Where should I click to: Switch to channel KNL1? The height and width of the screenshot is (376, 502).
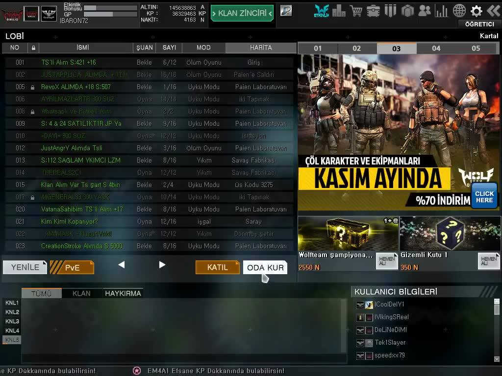(12, 303)
